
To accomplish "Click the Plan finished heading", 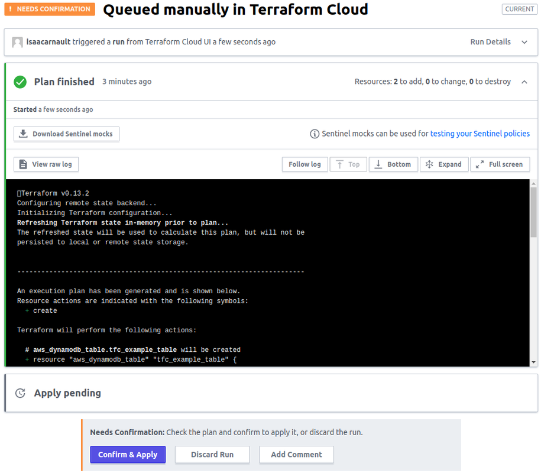I will pos(64,82).
